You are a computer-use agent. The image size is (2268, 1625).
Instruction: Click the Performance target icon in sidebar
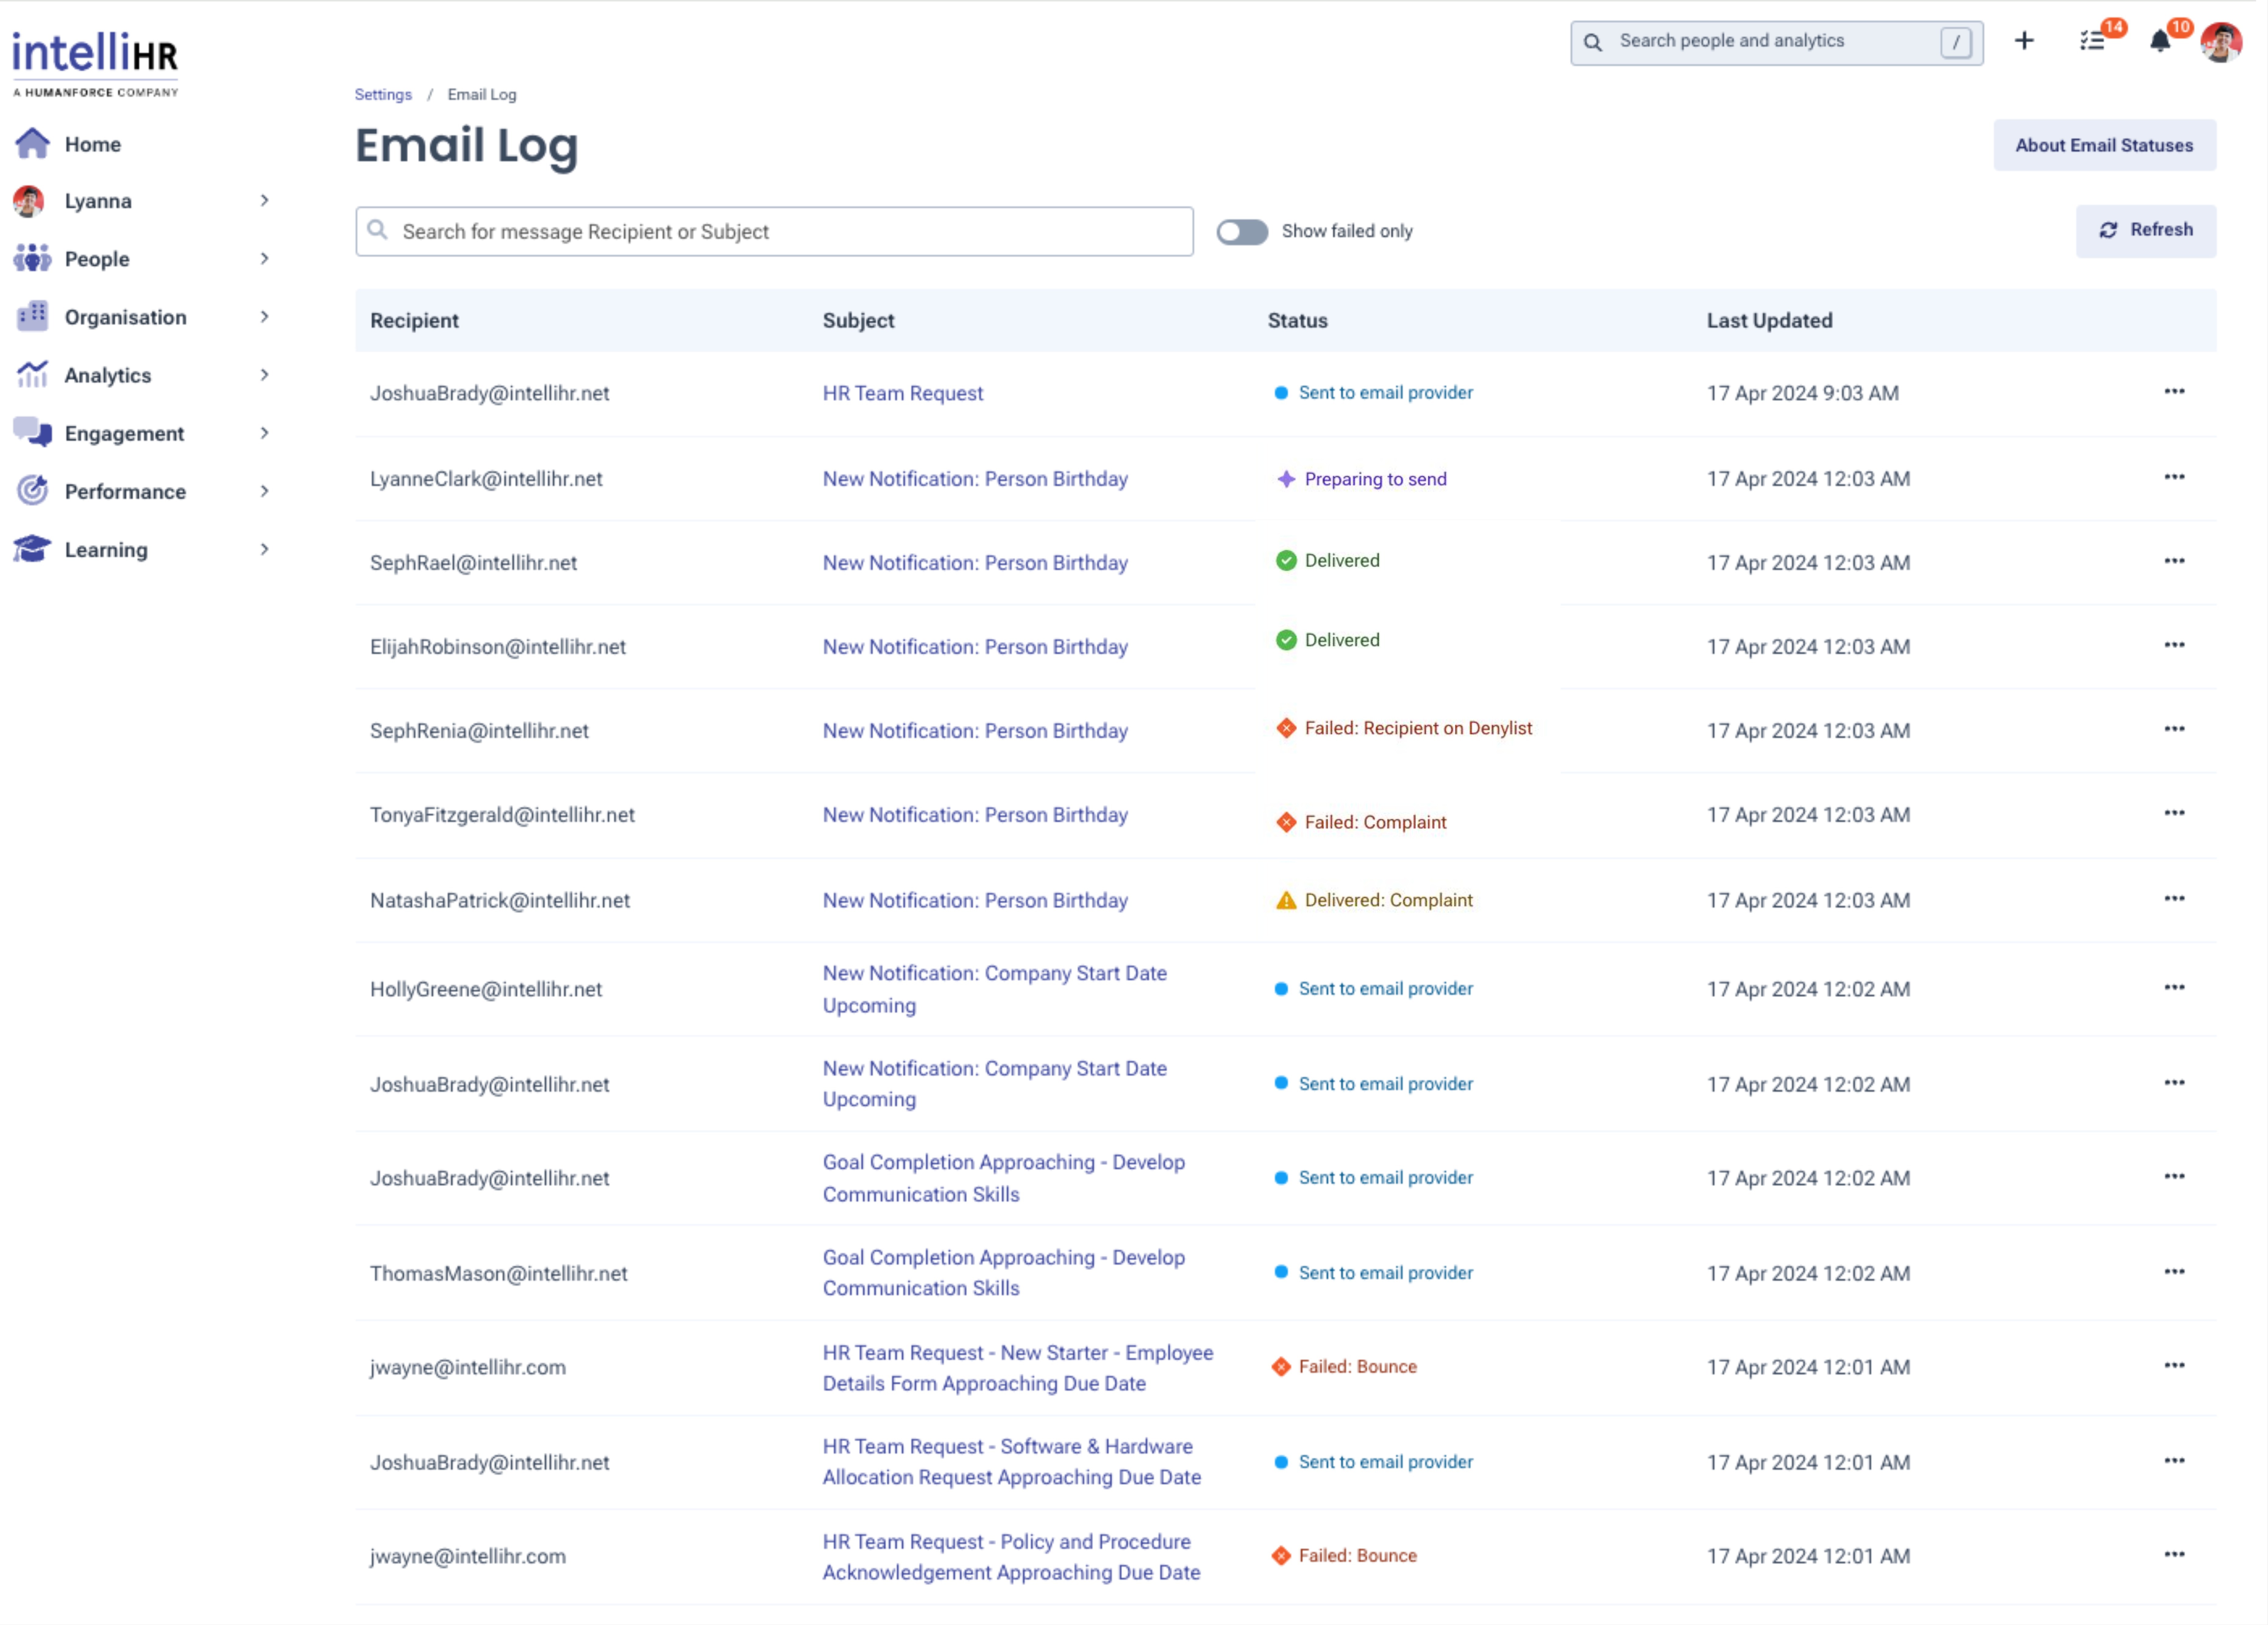pyautogui.click(x=32, y=491)
